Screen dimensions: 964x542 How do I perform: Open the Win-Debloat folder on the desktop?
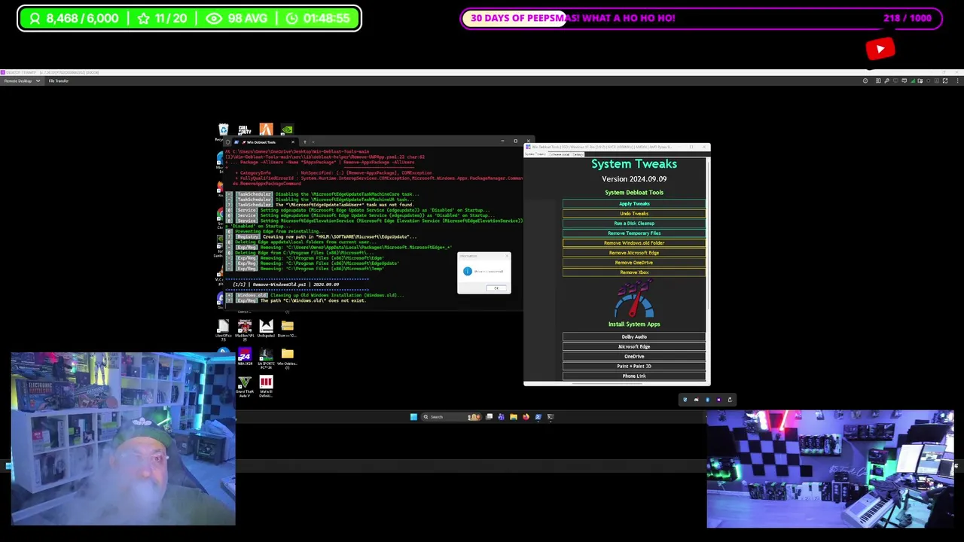[x=287, y=358]
